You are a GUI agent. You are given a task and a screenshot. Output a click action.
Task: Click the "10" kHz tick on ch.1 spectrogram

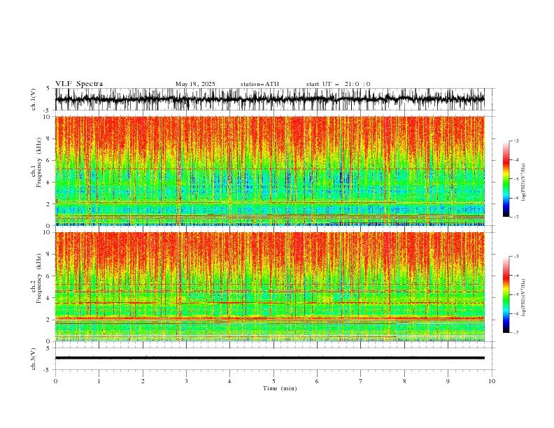pos(48,117)
